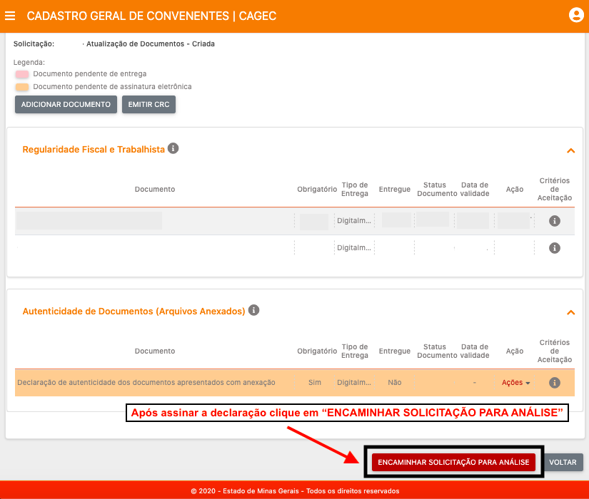The height and width of the screenshot is (499, 589).
Task: Click the ADICIONAR DOCUMENTO button
Action: [66, 105]
